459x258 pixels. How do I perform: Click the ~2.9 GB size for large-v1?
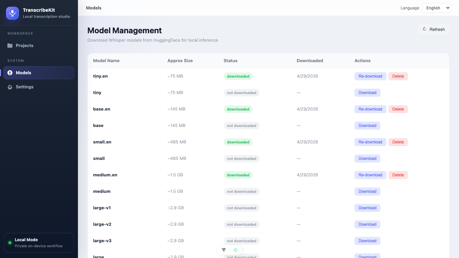tap(175, 208)
